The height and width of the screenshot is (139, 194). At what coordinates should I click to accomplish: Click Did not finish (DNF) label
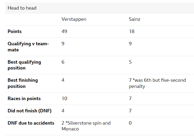pos(29,111)
